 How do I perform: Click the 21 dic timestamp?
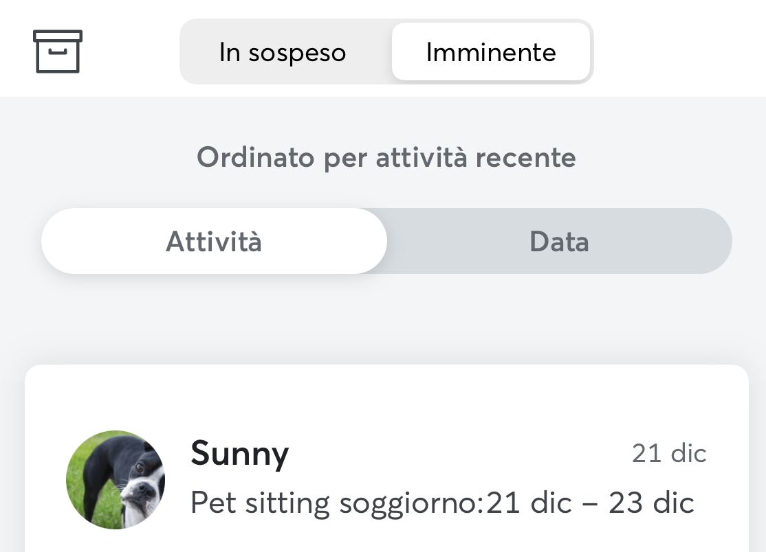pyautogui.click(x=669, y=454)
